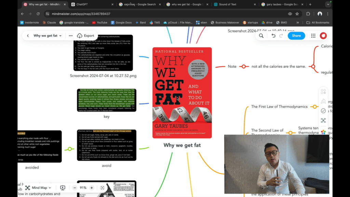
Task: Open the Mind Map layout dropdown
Action: pos(38,188)
